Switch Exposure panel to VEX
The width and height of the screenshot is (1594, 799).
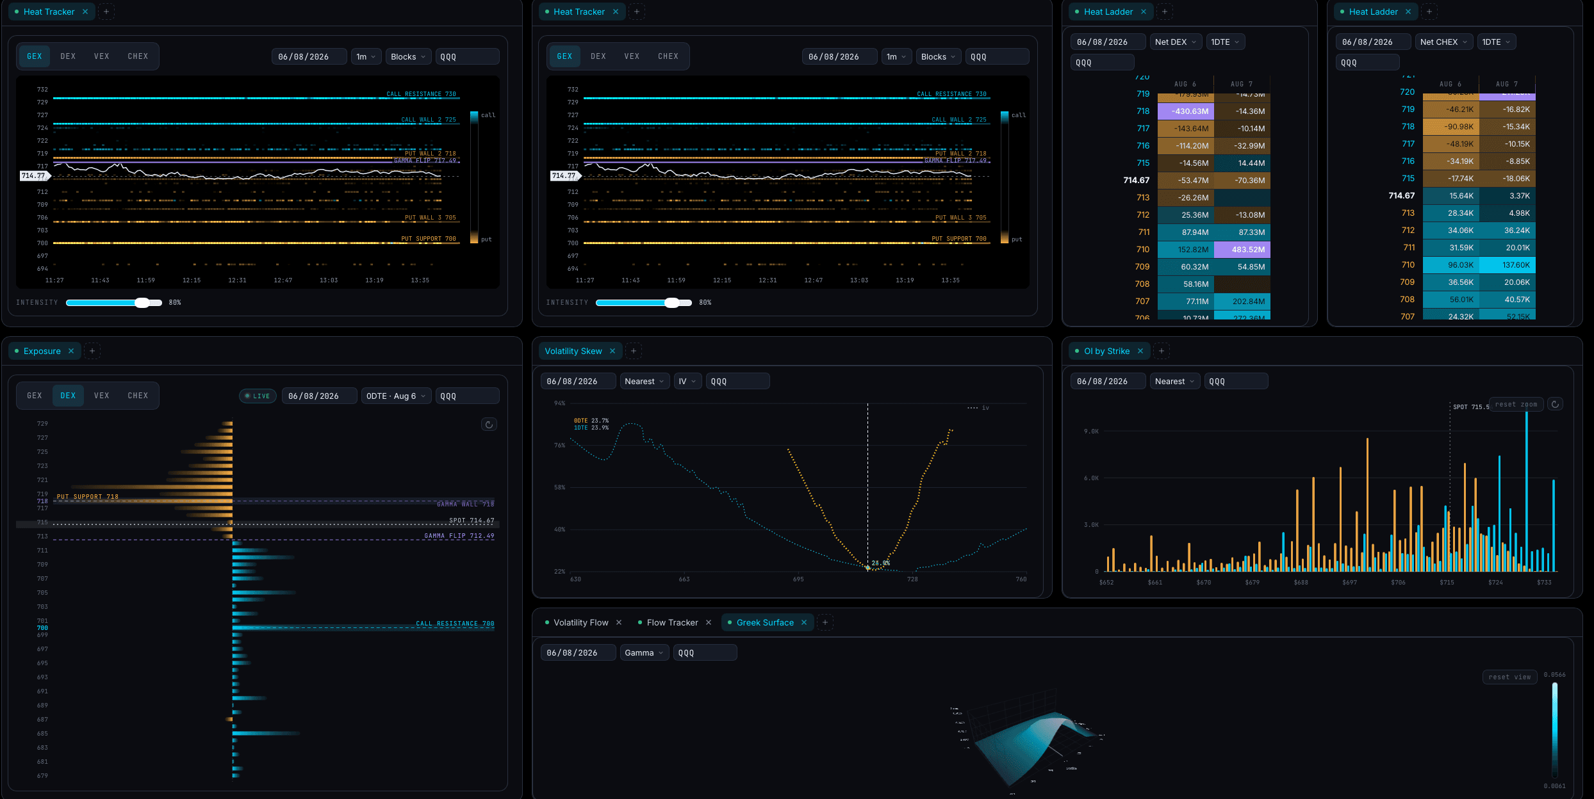(102, 396)
